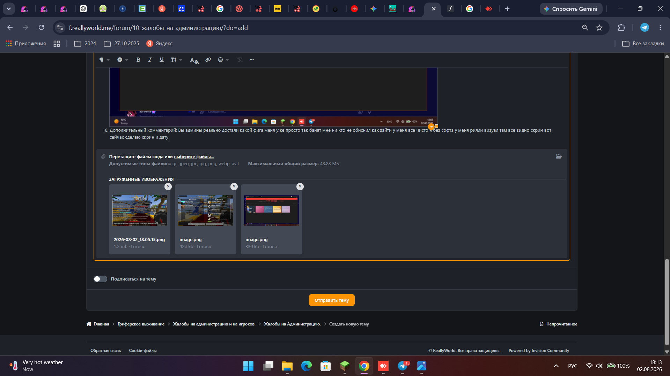
Task: Select the 330 kb image.png thumbnail
Action: tap(271, 210)
